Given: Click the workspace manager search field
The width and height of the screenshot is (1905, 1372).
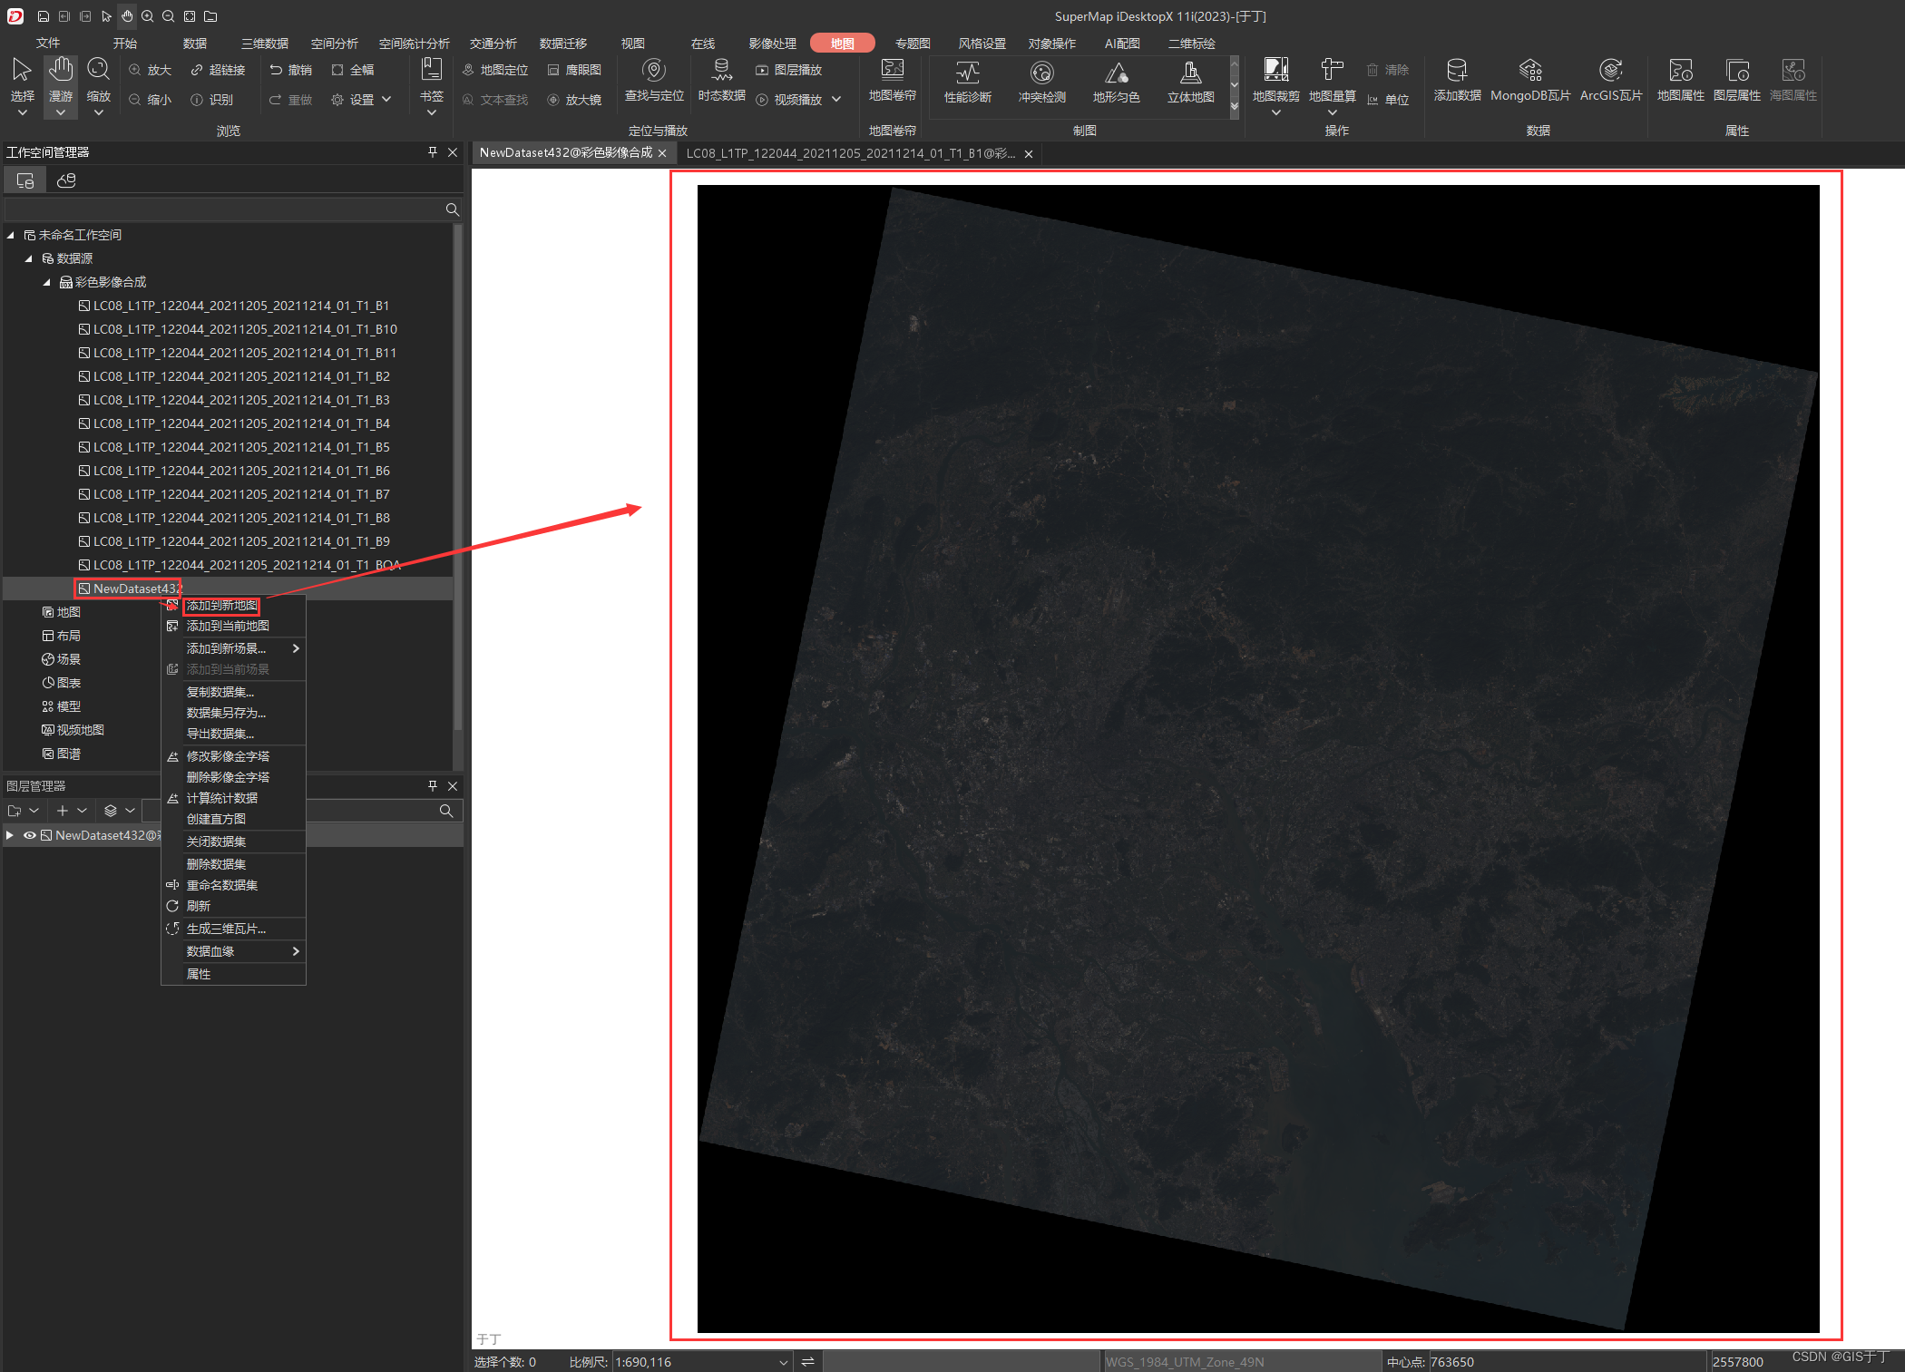Looking at the screenshot, I should [x=224, y=209].
